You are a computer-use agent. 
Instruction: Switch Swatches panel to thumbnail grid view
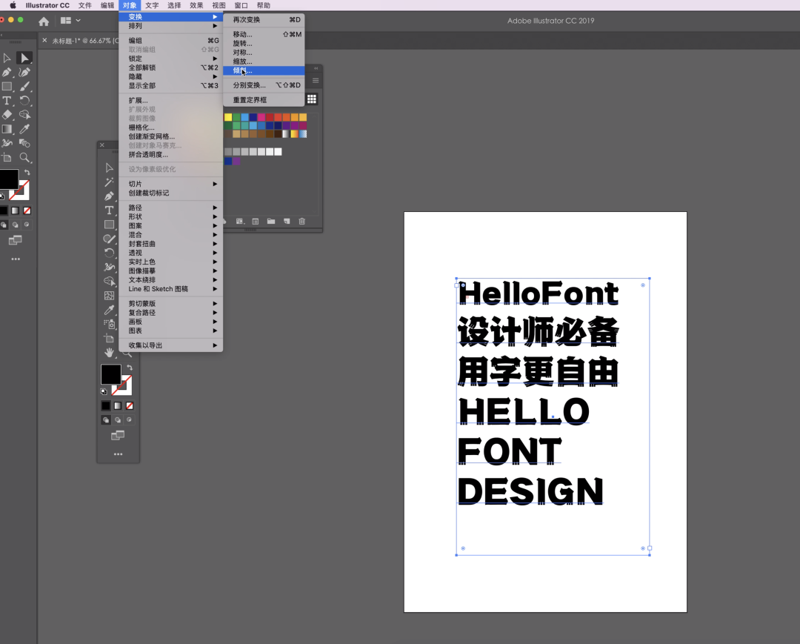(312, 99)
